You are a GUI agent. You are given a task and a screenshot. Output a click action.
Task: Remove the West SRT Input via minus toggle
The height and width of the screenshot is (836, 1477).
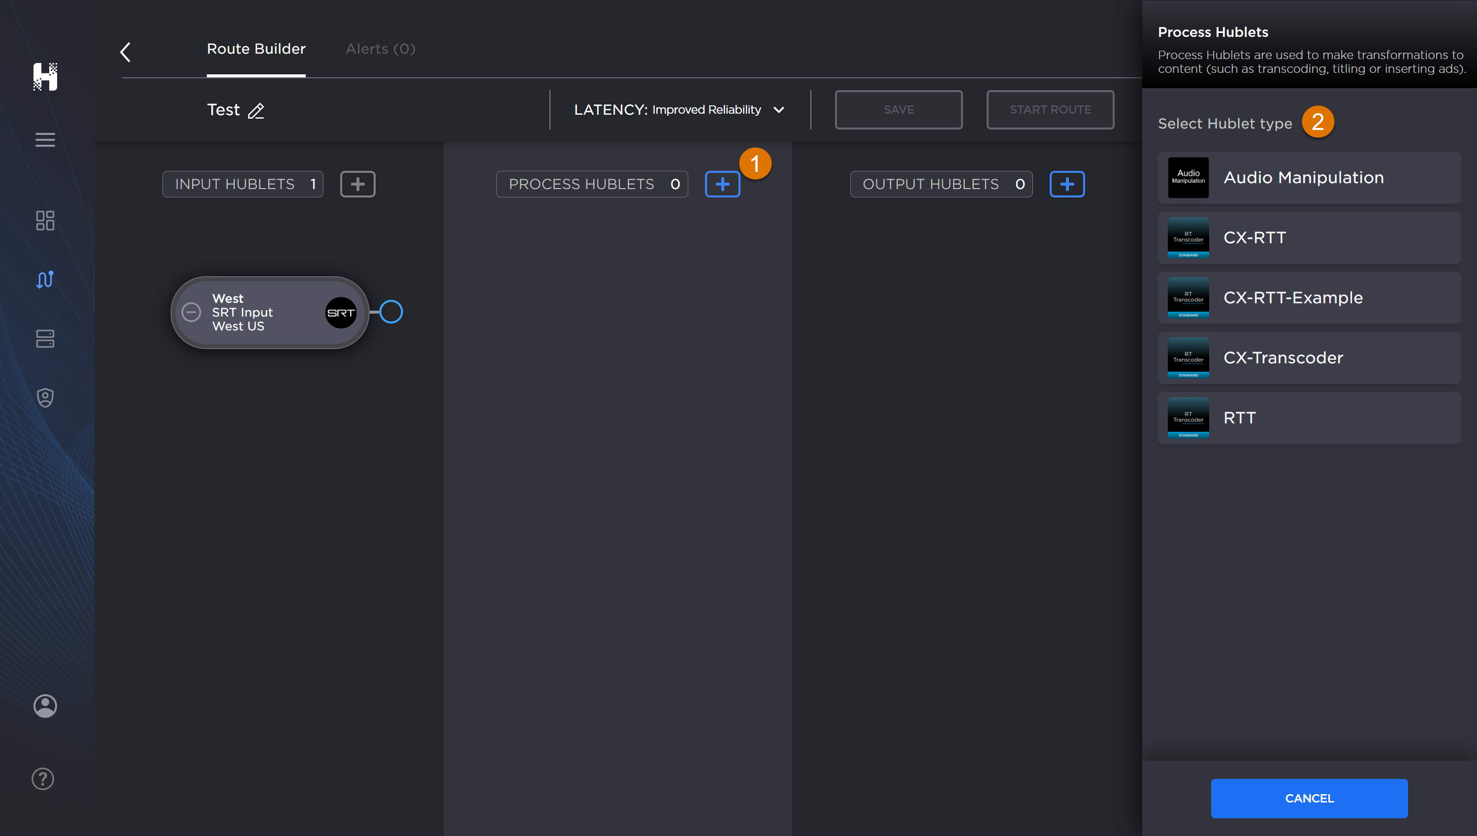191,312
